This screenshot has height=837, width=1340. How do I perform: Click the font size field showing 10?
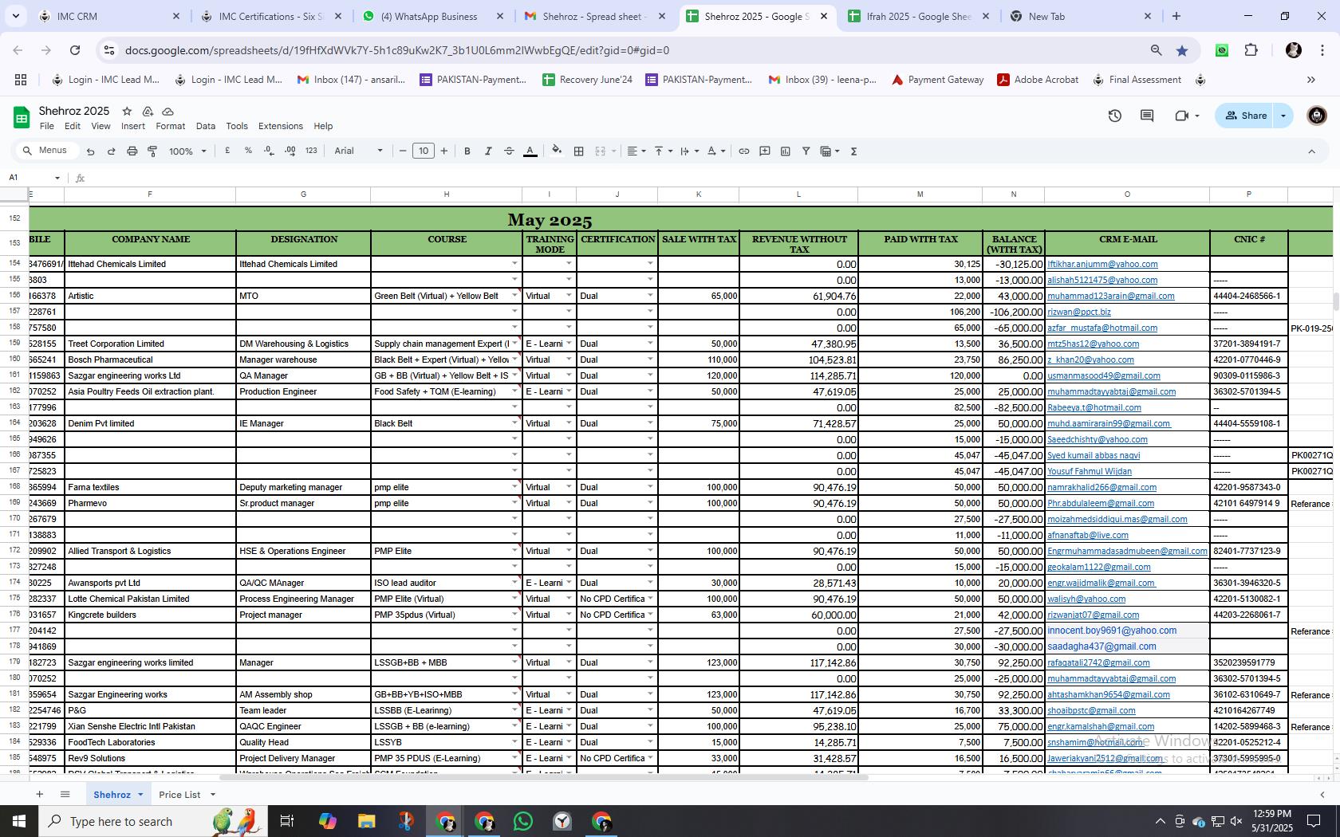coord(424,151)
